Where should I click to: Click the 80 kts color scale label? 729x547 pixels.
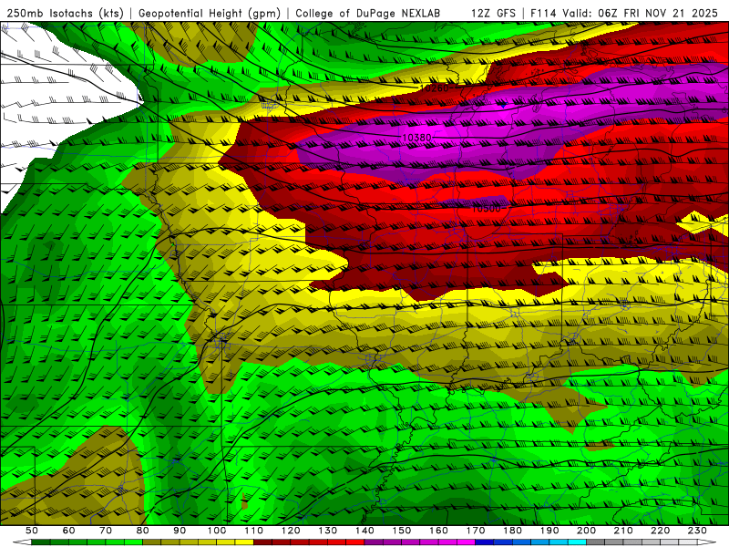point(143,531)
